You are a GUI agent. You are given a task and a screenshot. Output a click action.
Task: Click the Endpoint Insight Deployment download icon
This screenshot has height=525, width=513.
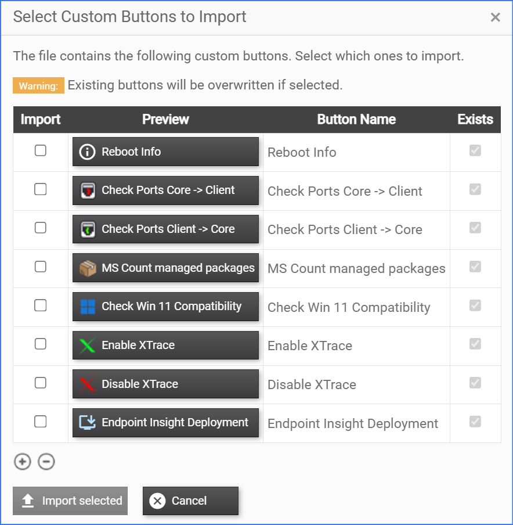coord(87,423)
